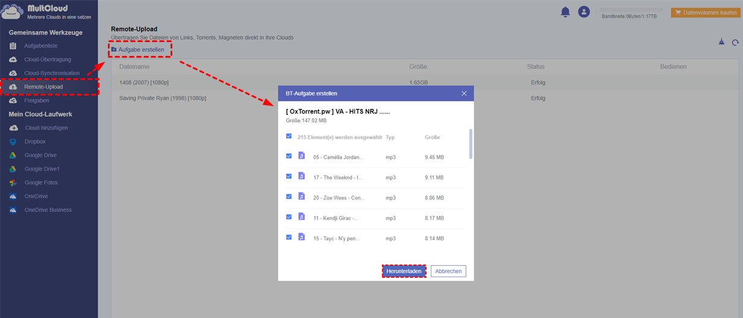743x318 pixels.
Task: Toggle the select-all 215 Elemente checkbox
Action: click(x=289, y=136)
